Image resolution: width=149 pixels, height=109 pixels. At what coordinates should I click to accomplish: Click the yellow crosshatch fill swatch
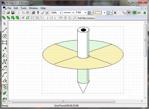point(98,13)
